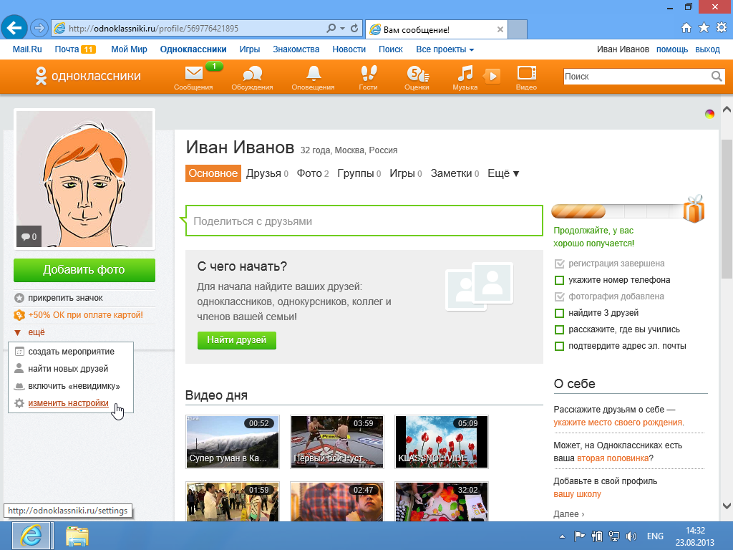Click the green 'Добавить фото' button
The image size is (733, 550).
[x=84, y=270]
